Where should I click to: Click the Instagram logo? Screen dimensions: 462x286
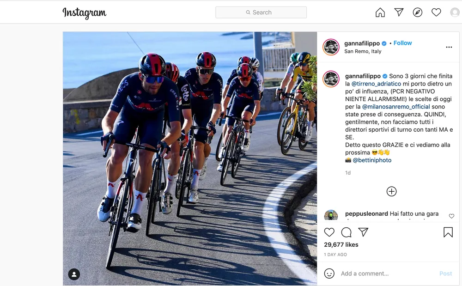point(84,13)
